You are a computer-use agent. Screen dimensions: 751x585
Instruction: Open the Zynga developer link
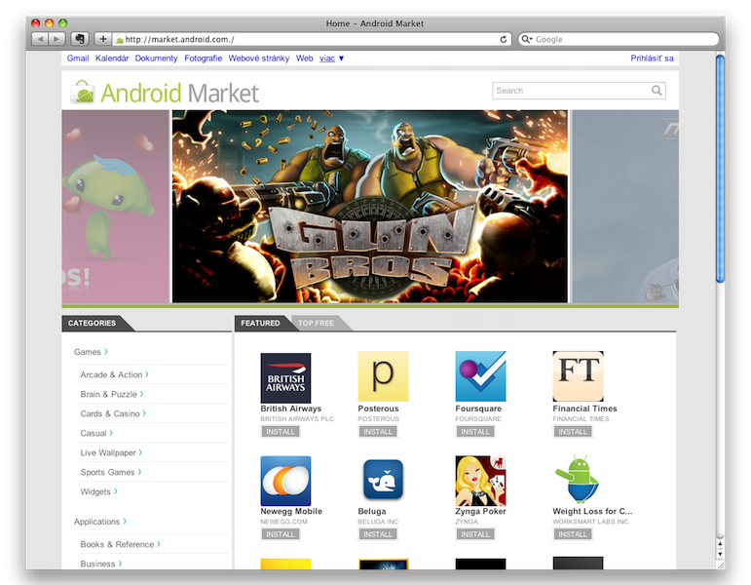click(467, 522)
